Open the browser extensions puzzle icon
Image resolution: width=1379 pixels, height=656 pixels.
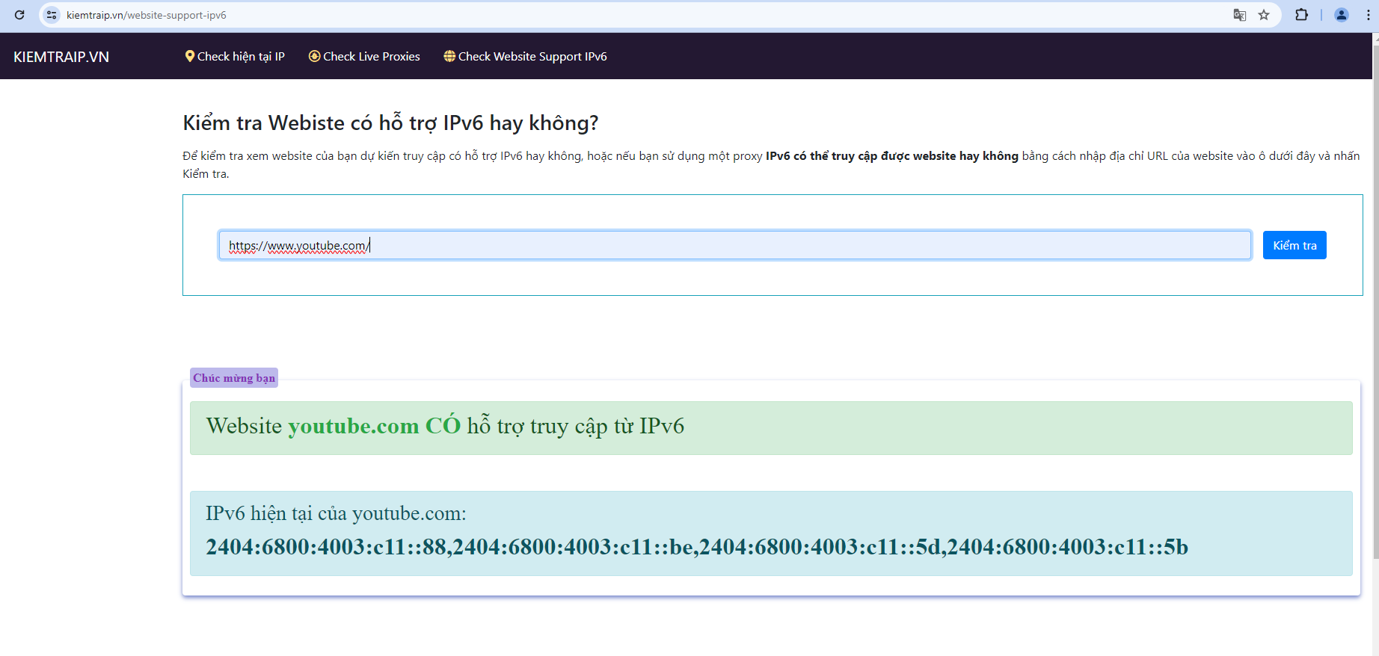pos(1302,15)
